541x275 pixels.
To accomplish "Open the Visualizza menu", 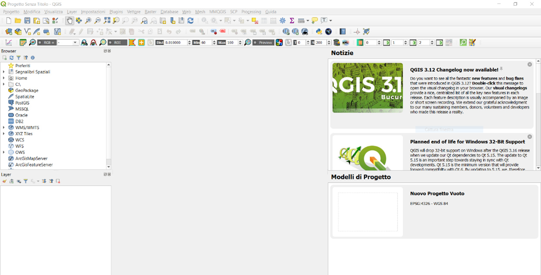I will coord(53,12).
